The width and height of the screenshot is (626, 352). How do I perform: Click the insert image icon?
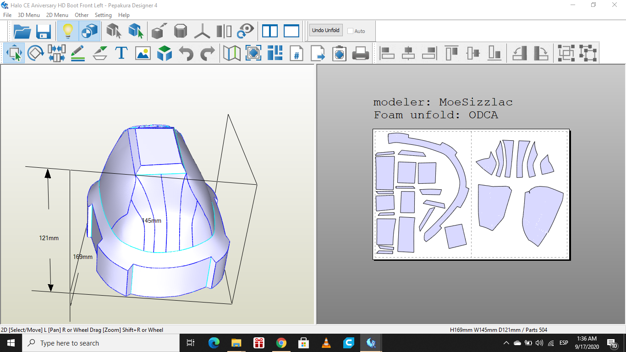tap(143, 53)
